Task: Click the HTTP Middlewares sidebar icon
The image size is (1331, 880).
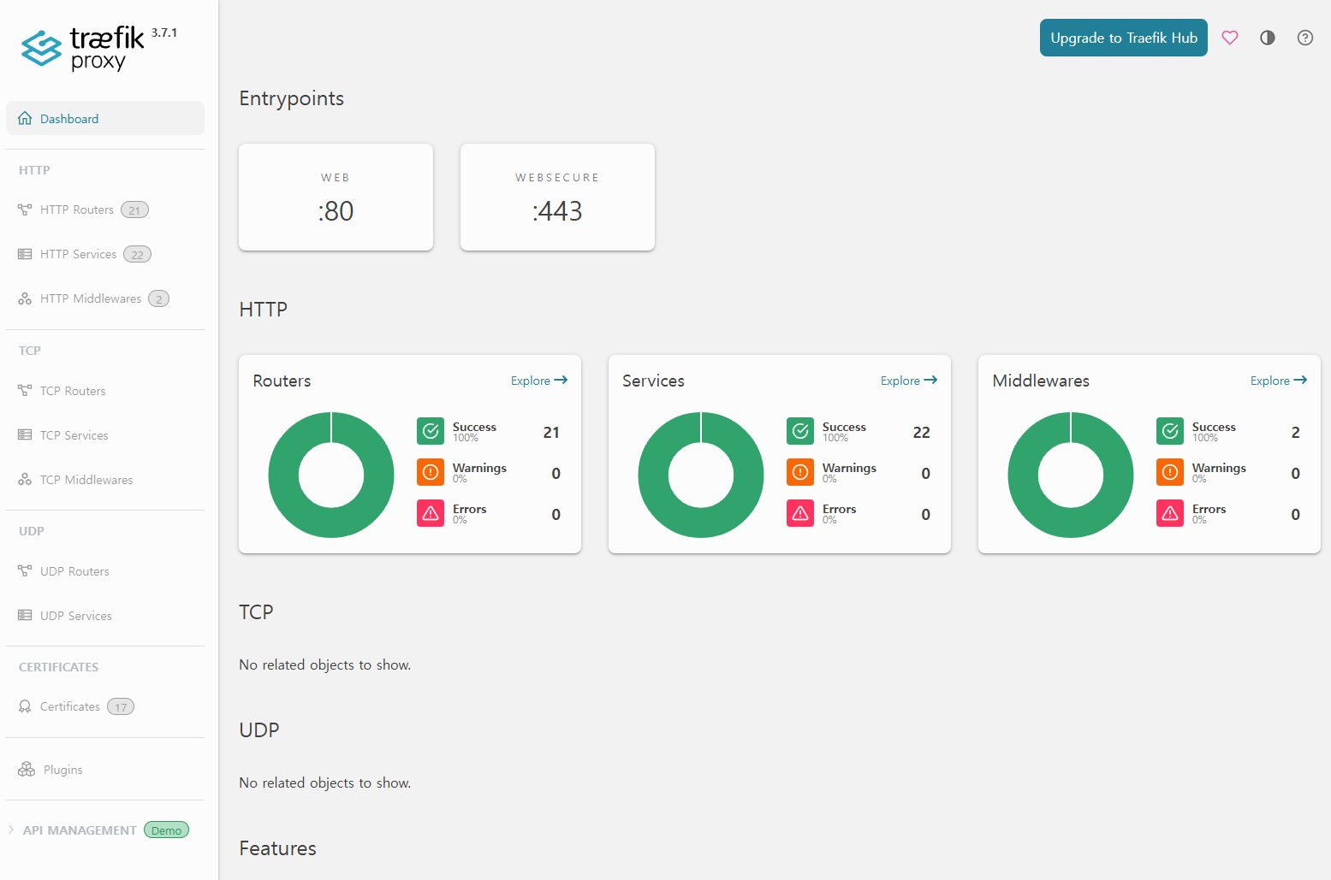Action: [25, 298]
